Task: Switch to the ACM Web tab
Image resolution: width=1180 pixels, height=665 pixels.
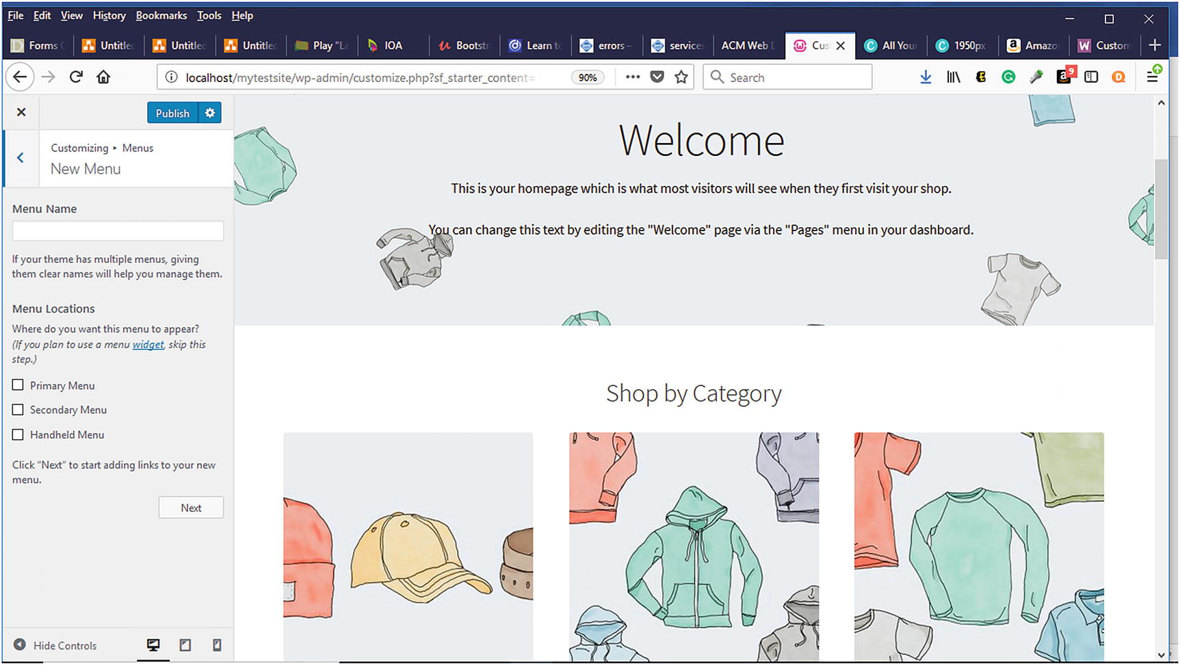Action: pos(748,46)
